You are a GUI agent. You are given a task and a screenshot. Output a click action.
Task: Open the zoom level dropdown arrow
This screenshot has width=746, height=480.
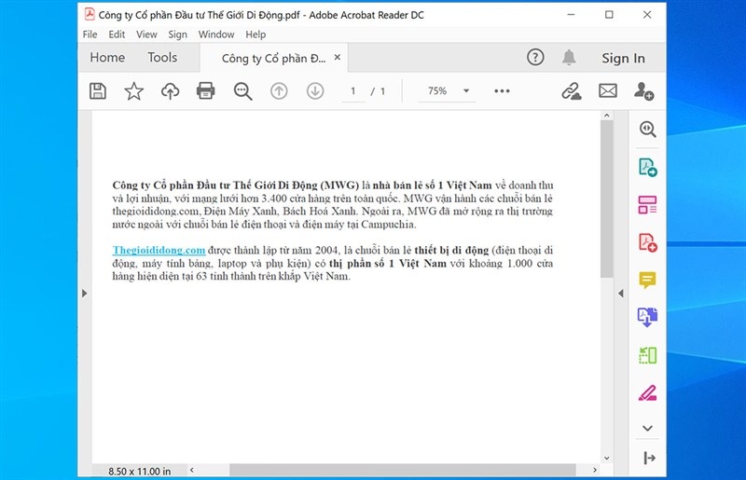466,90
